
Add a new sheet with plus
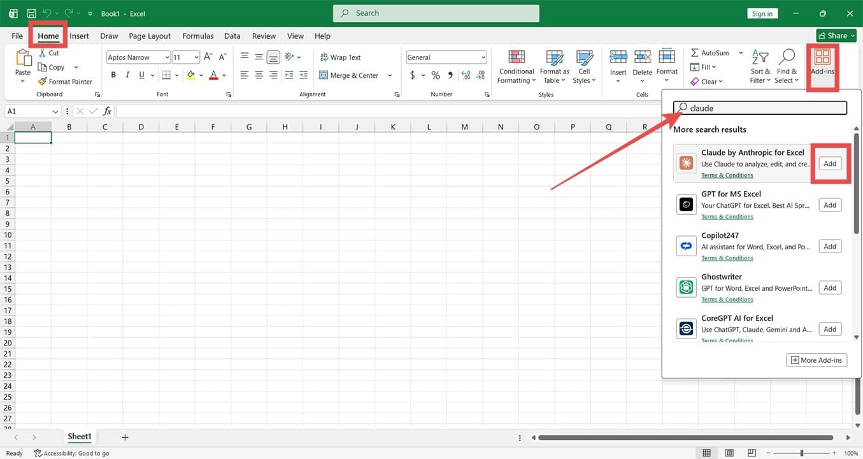tap(125, 437)
